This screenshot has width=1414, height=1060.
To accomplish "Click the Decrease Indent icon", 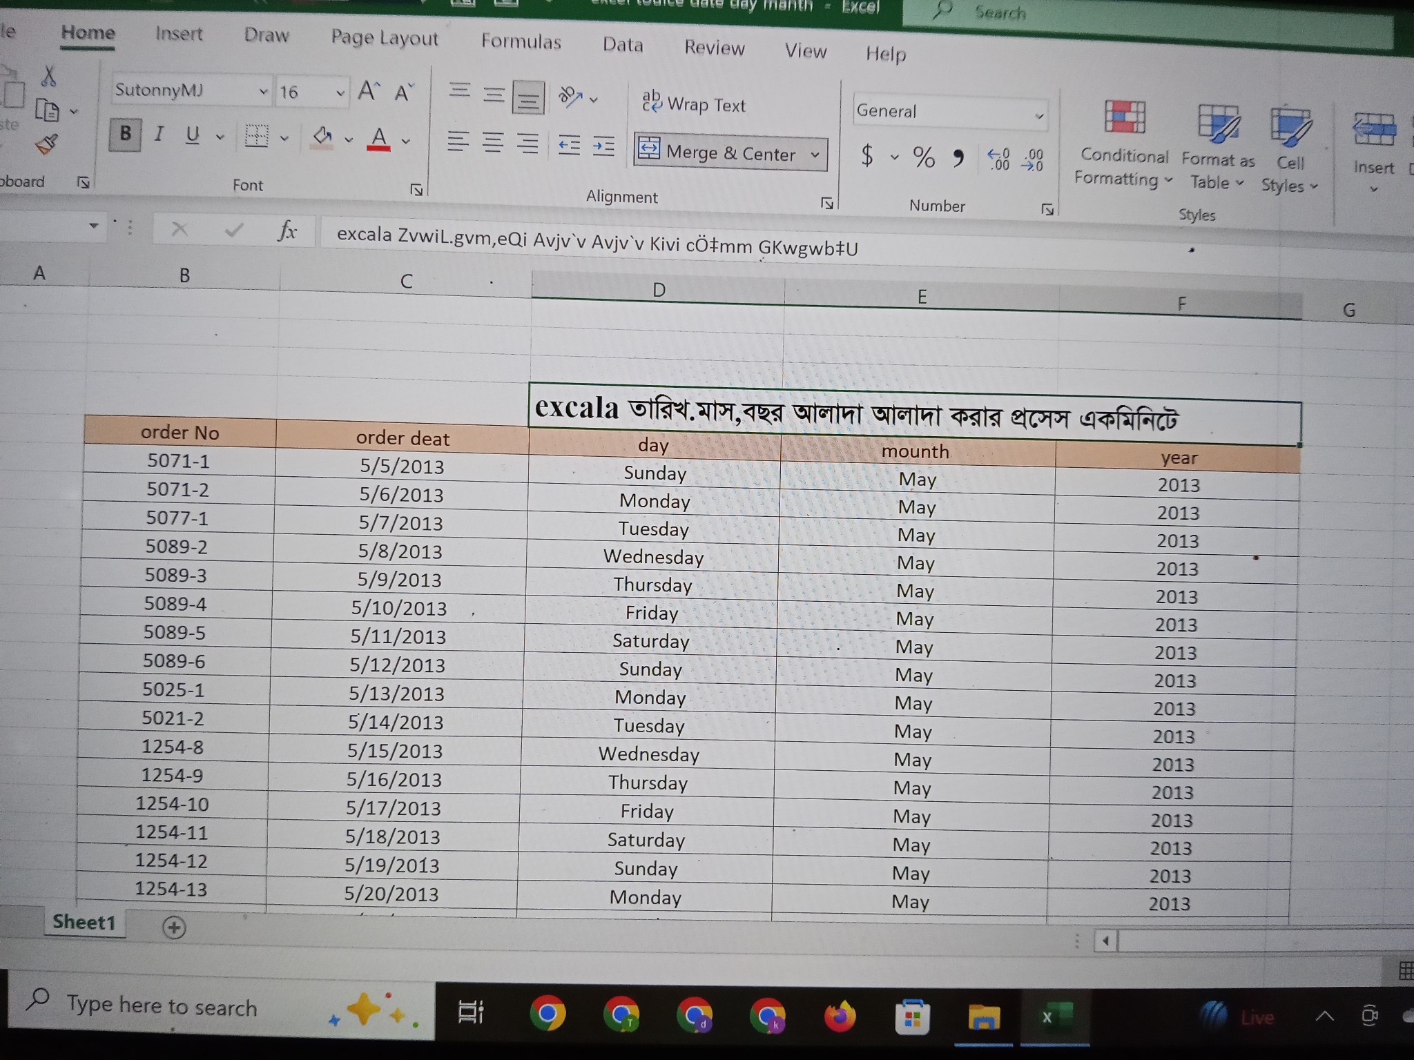I will (x=569, y=146).
